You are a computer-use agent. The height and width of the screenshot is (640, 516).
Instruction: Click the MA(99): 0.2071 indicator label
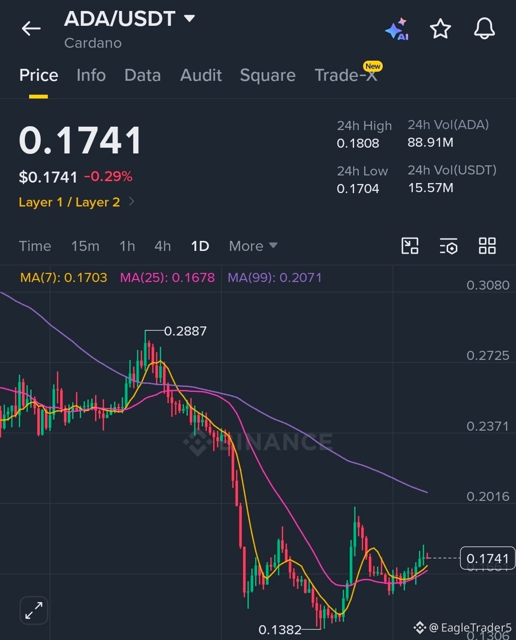[275, 277]
